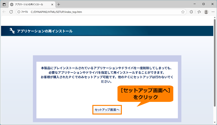Viewport: 217px width, 125px height.
Task: Open the tab actions icon at top left
Action: tap(4, 4)
